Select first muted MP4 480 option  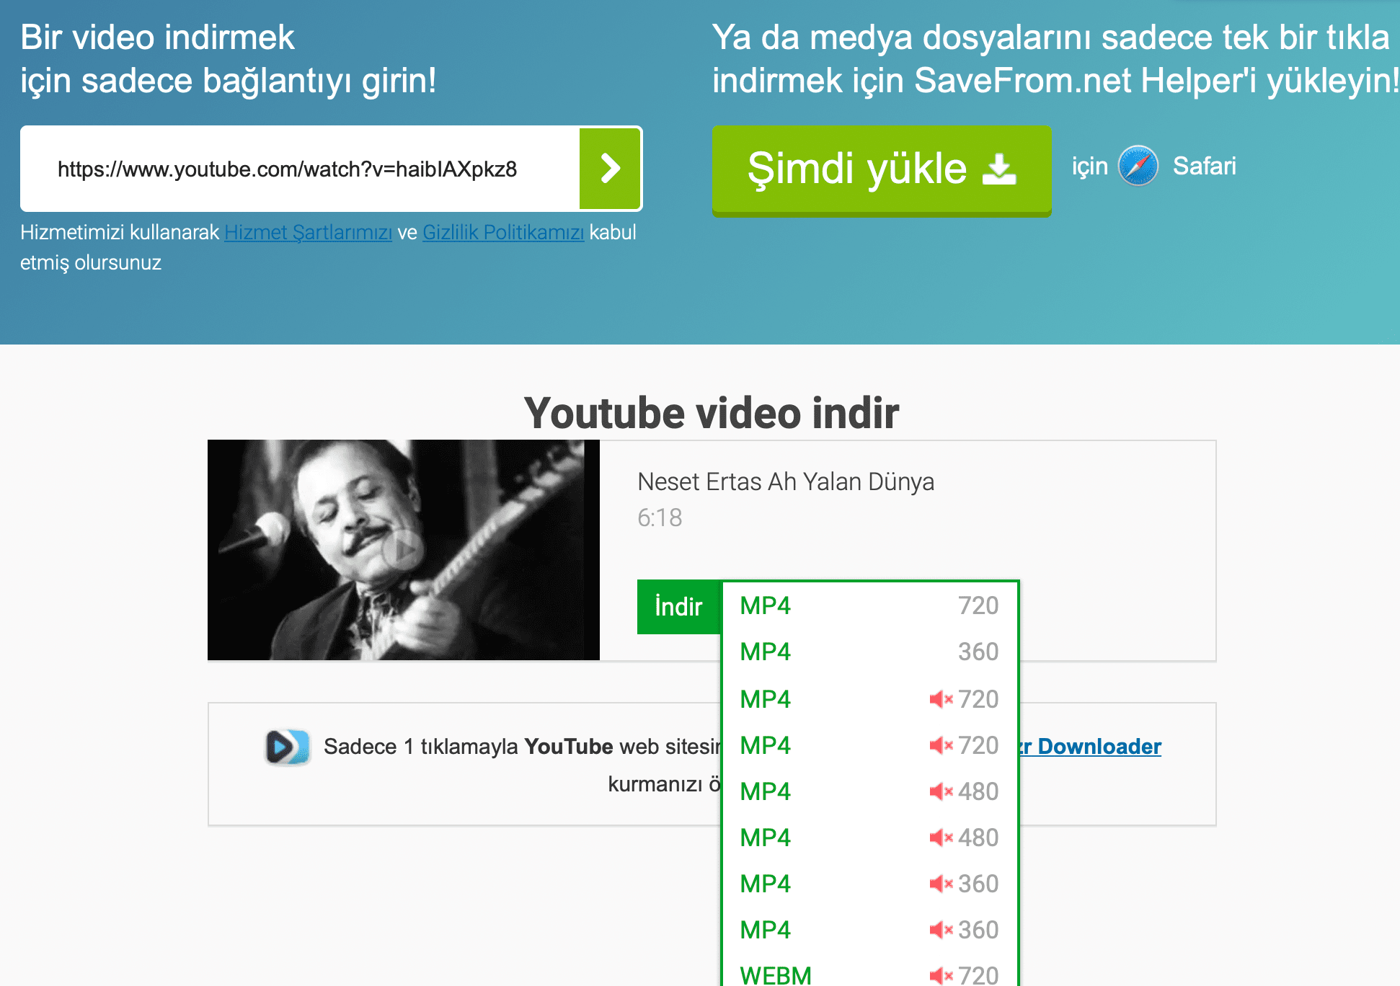tap(869, 791)
